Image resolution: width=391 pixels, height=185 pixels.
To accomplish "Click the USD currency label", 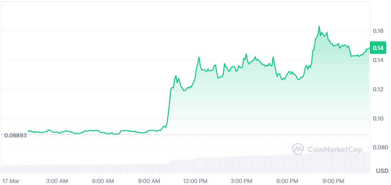I will coord(382,171).
